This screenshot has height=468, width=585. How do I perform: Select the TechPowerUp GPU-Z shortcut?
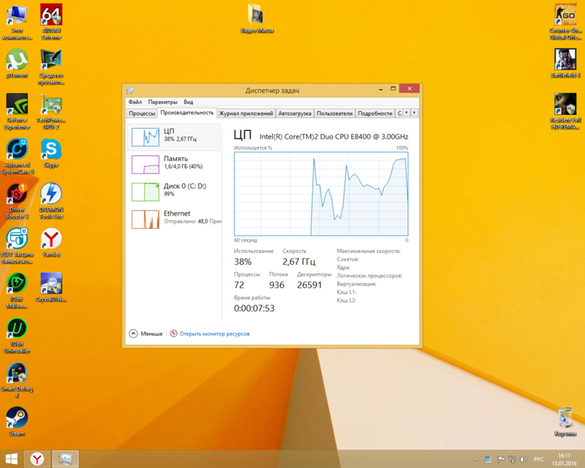tap(51, 112)
